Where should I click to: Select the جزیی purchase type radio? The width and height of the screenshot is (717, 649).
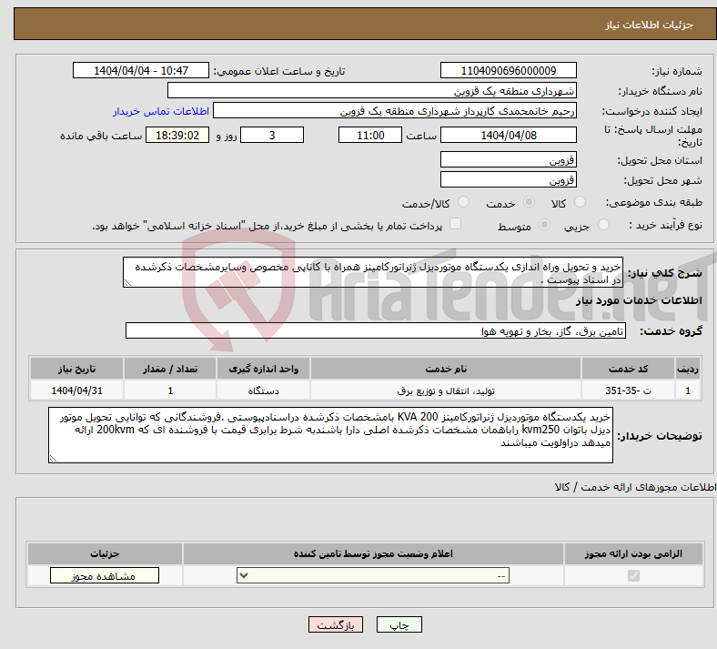[603, 225]
